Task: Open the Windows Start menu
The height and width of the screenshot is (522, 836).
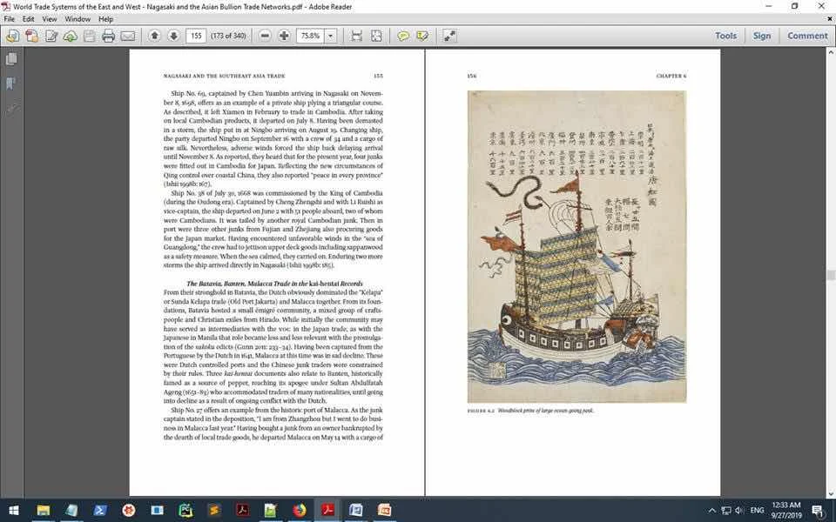Action: click(x=14, y=511)
